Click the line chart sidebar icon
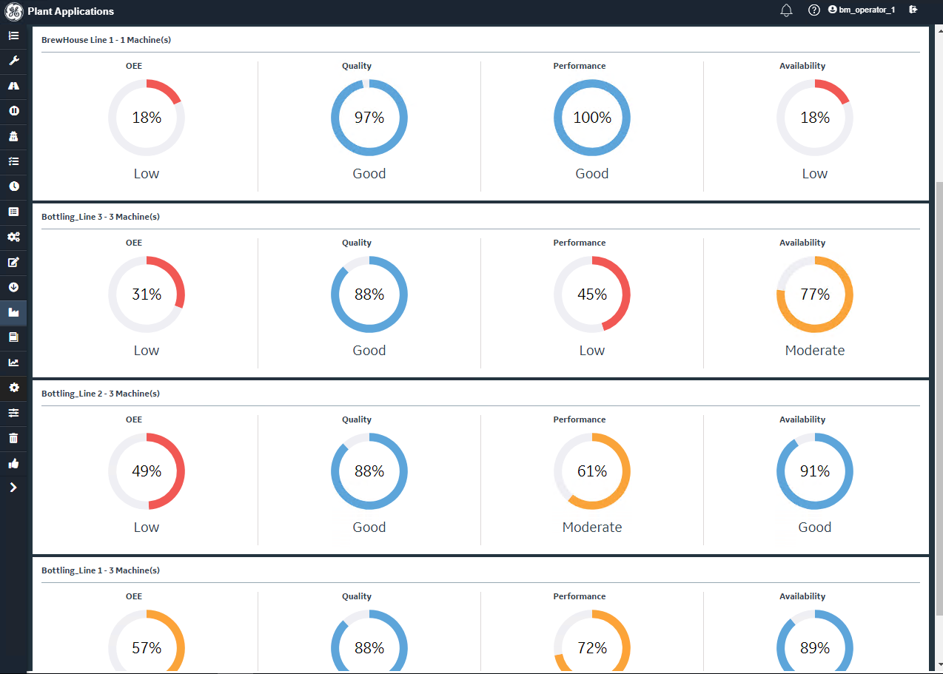Viewport: 943px width, 674px height. pyautogui.click(x=13, y=363)
